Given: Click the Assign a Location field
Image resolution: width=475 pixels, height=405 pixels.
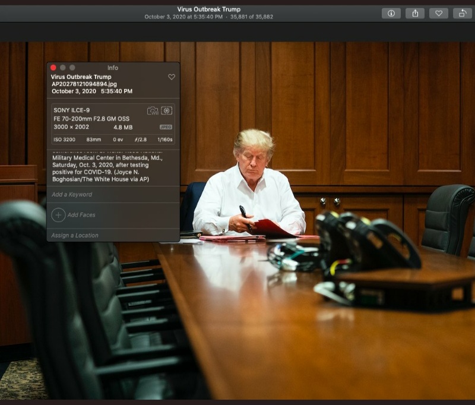Looking at the screenshot, I should point(113,235).
